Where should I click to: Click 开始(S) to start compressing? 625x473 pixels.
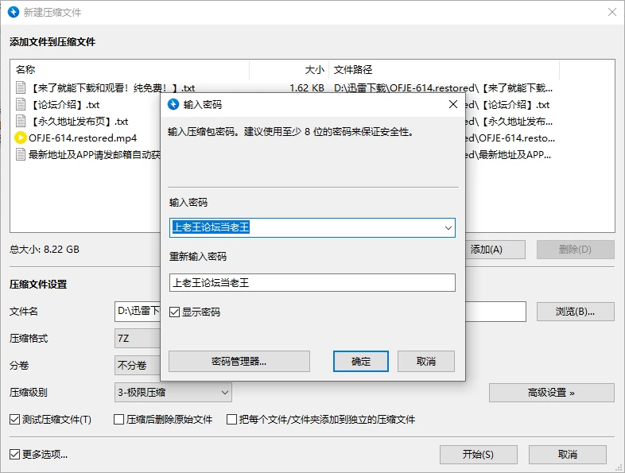coord(479,454)
